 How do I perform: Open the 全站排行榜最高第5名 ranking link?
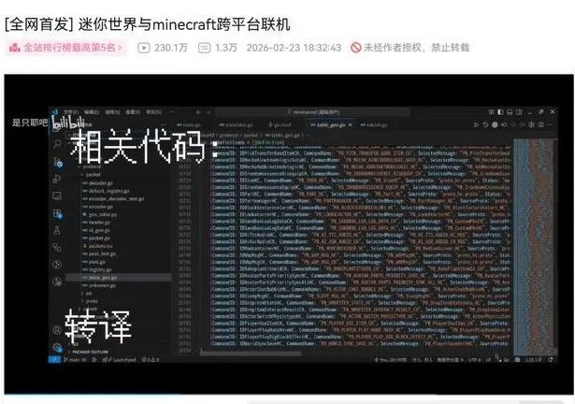pos(66,48)
